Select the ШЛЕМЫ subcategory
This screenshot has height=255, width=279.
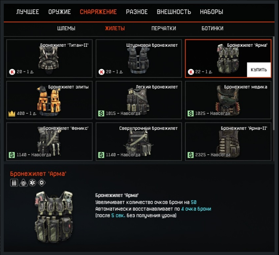[66, 28]
